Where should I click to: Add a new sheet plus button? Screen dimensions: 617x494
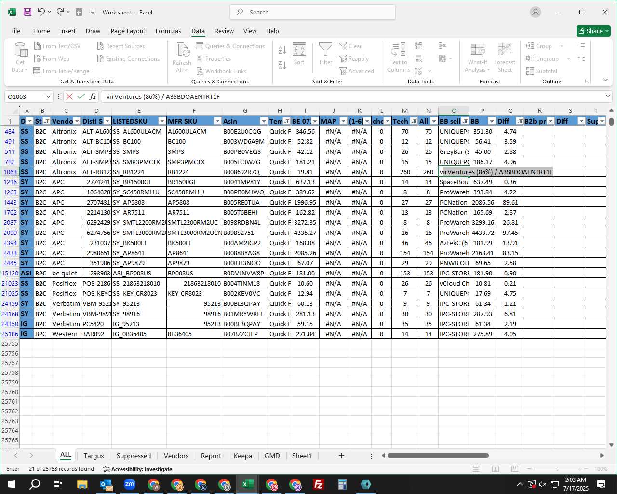tap(341, 456)
